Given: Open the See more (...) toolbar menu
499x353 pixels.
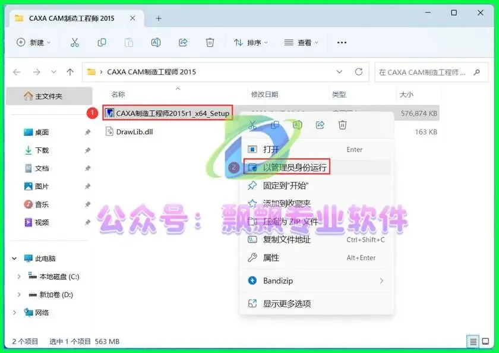Looking at the screenshot, I should click(x=342, y=42).
